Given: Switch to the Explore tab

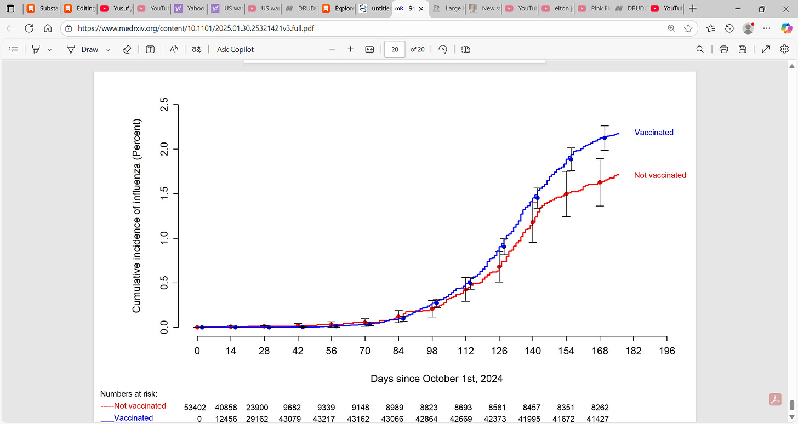Looking at the screenshot, I should [335, 9].
